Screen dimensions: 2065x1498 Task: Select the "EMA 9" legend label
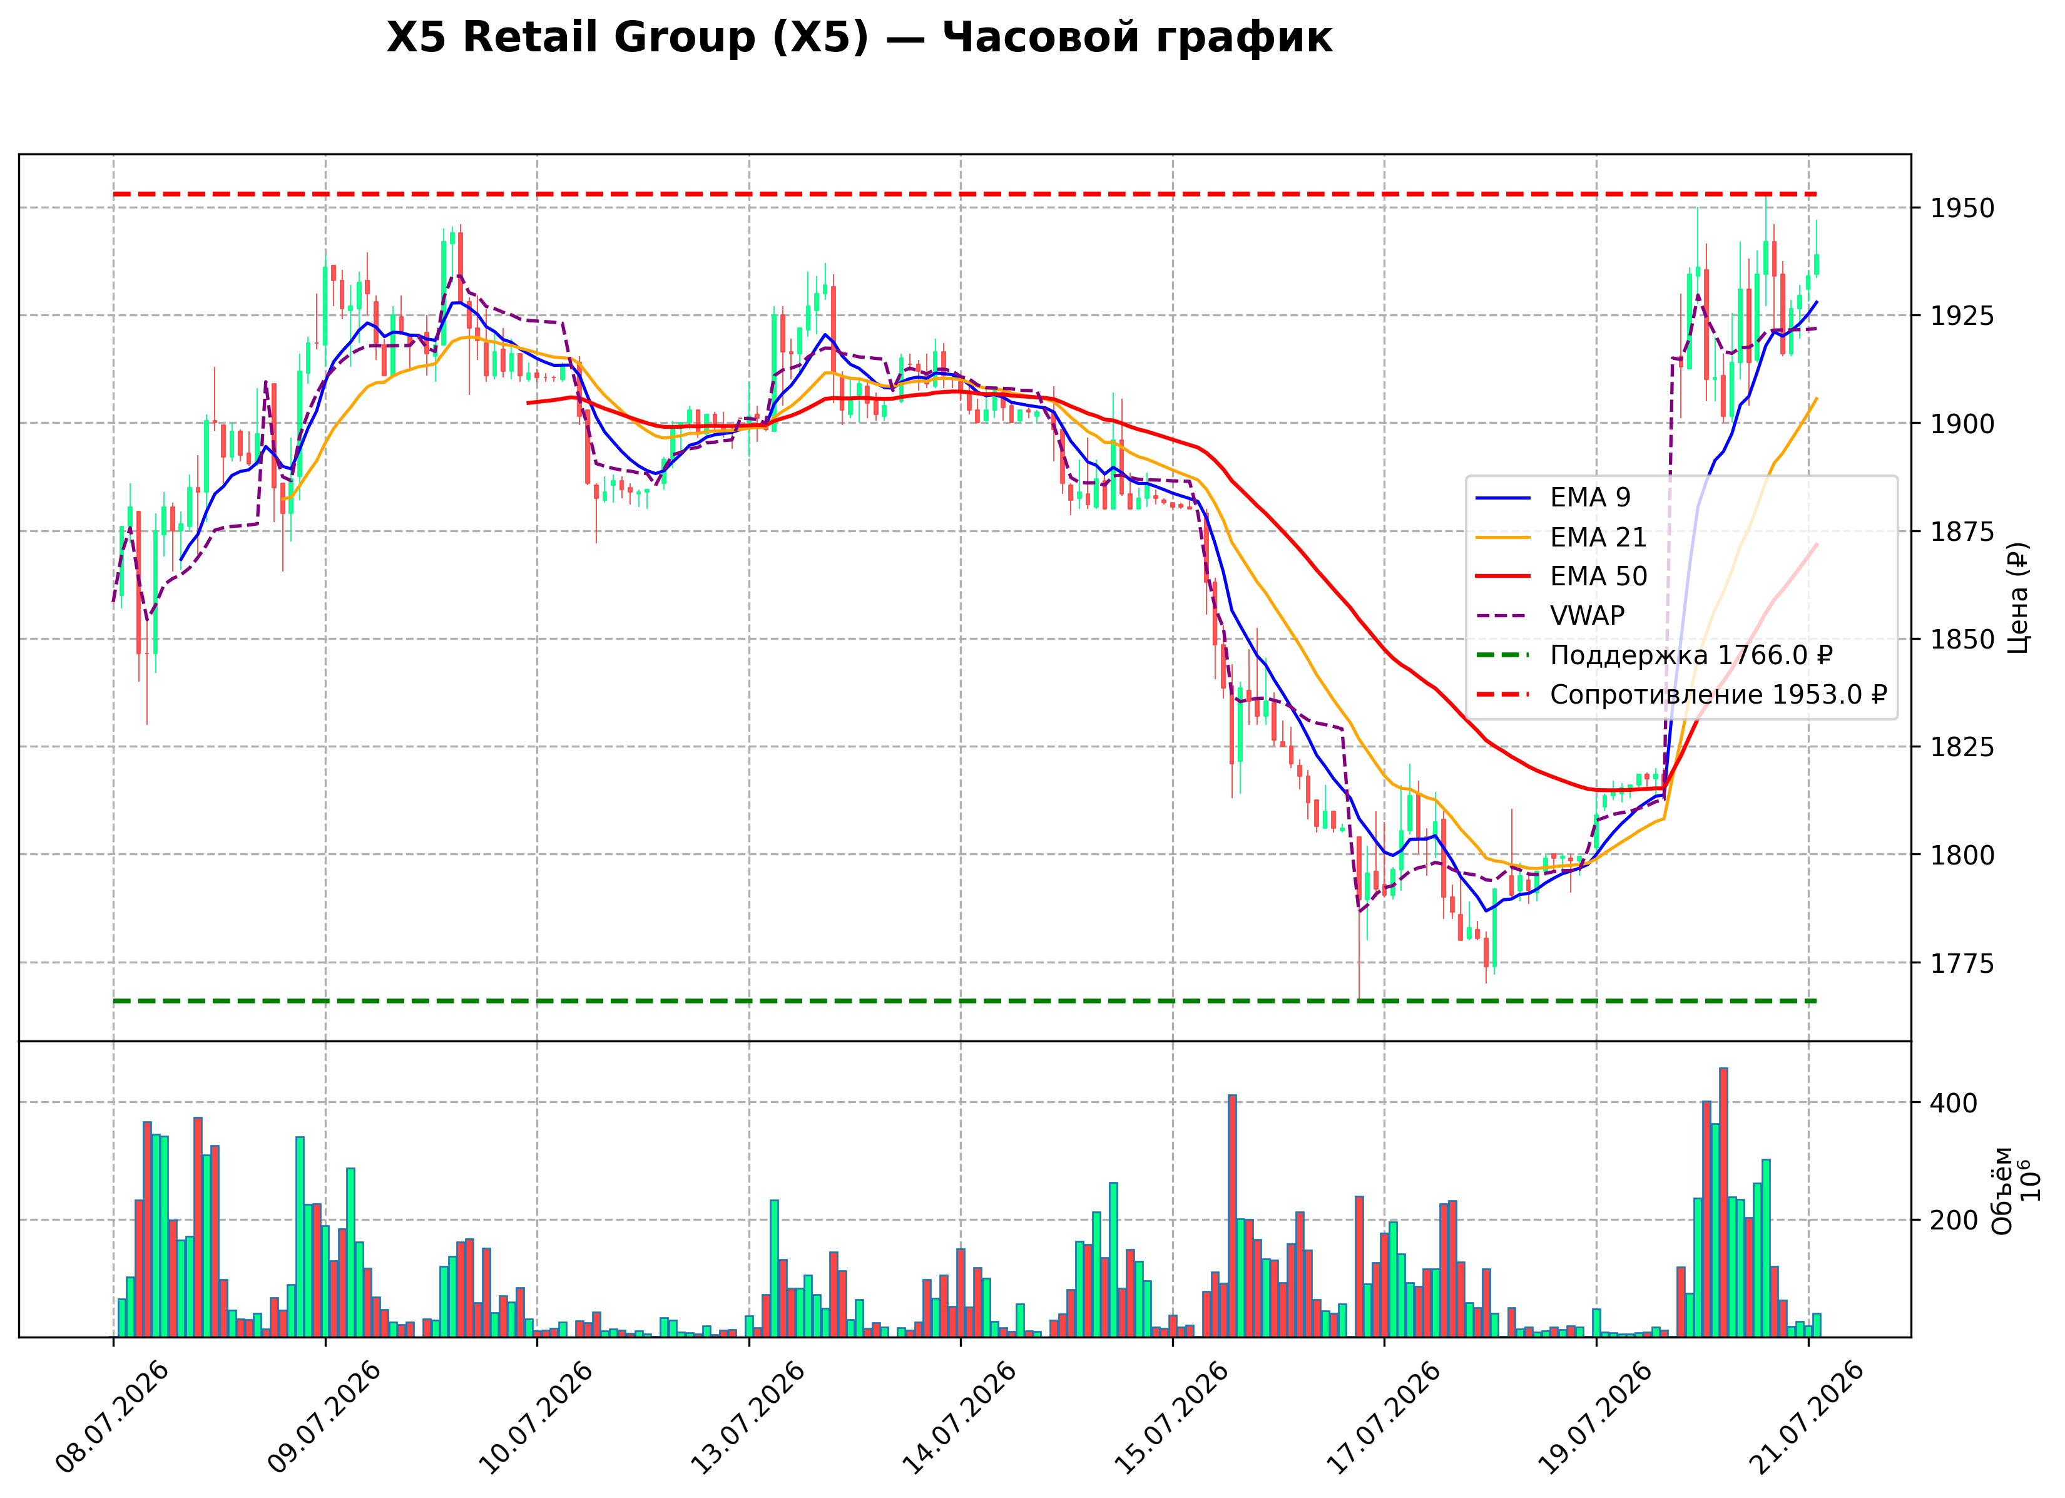[1589, 498]
